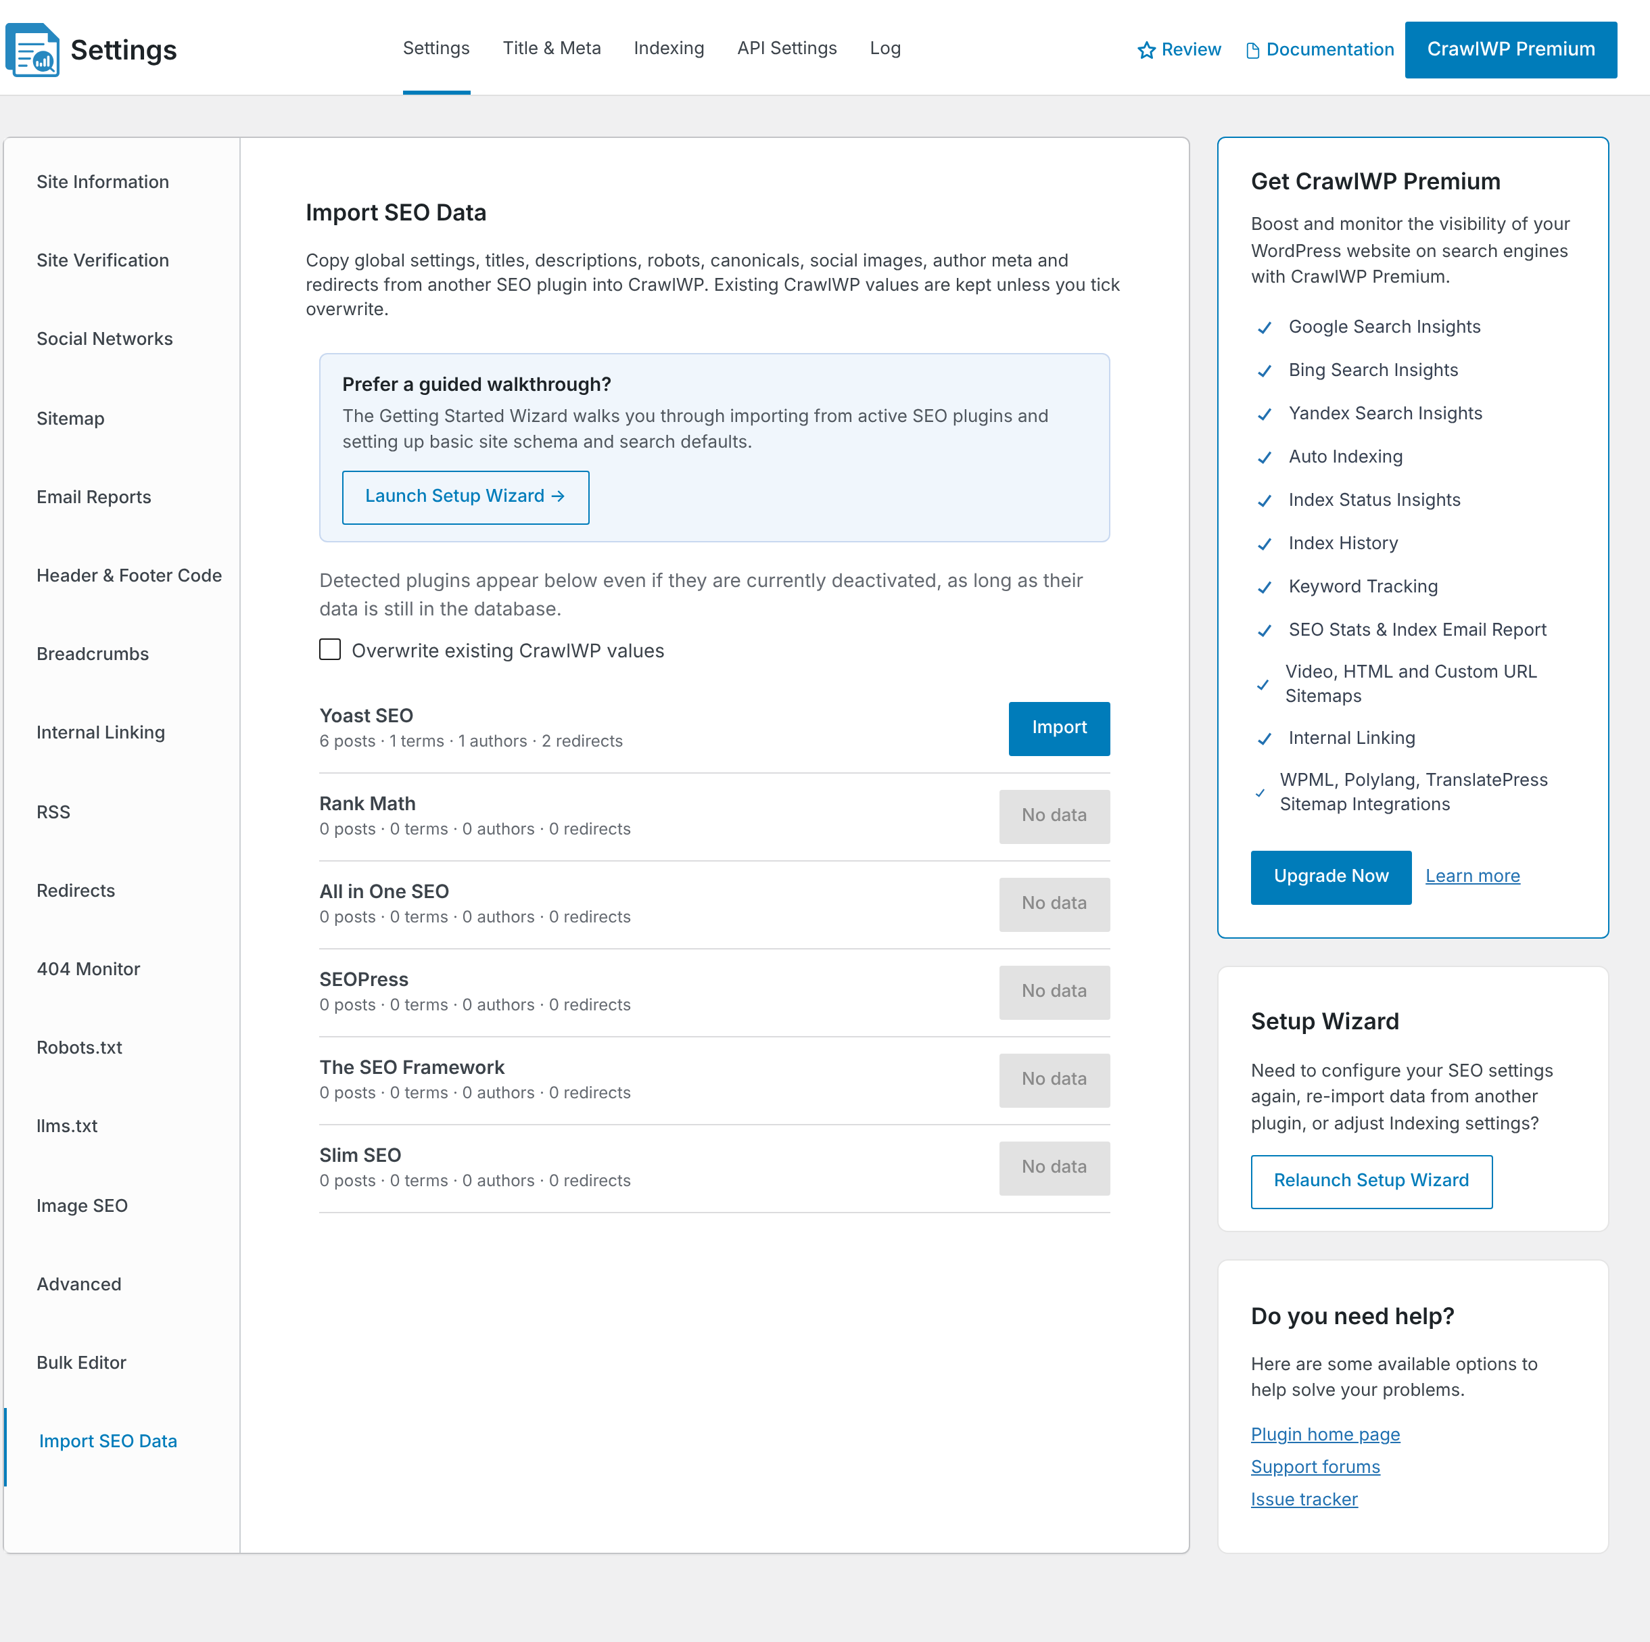Screen dimensions: 1650x1642
Task: Open Internal Linking sidebar item
Action: pos(100,733)
